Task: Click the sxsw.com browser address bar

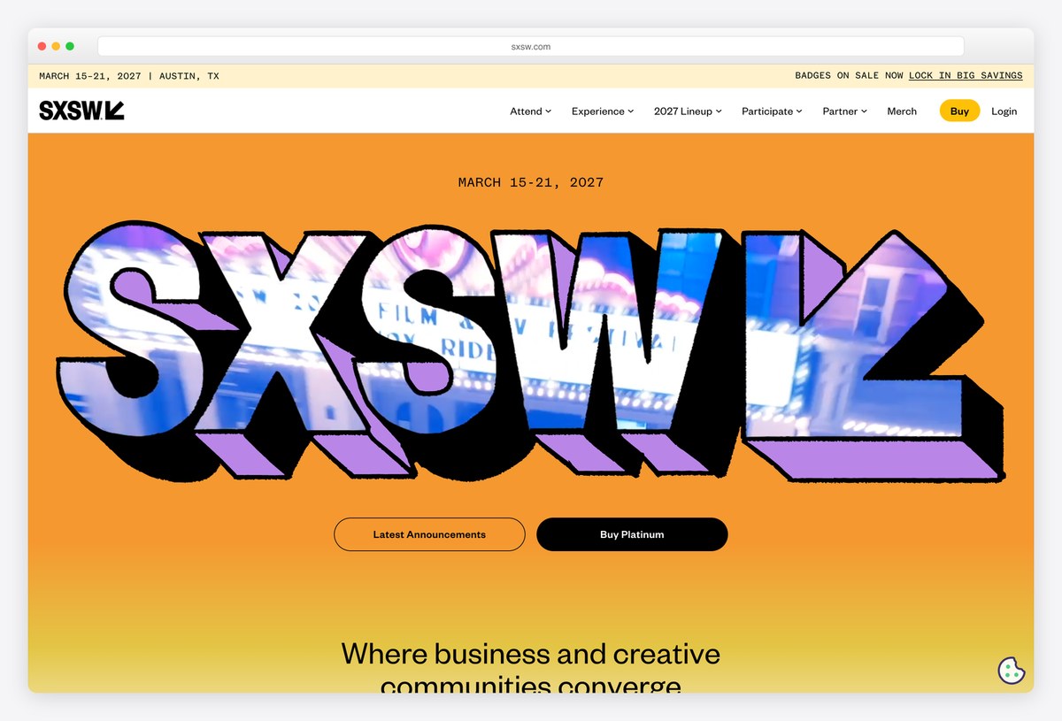Action: tap(531, 46)
